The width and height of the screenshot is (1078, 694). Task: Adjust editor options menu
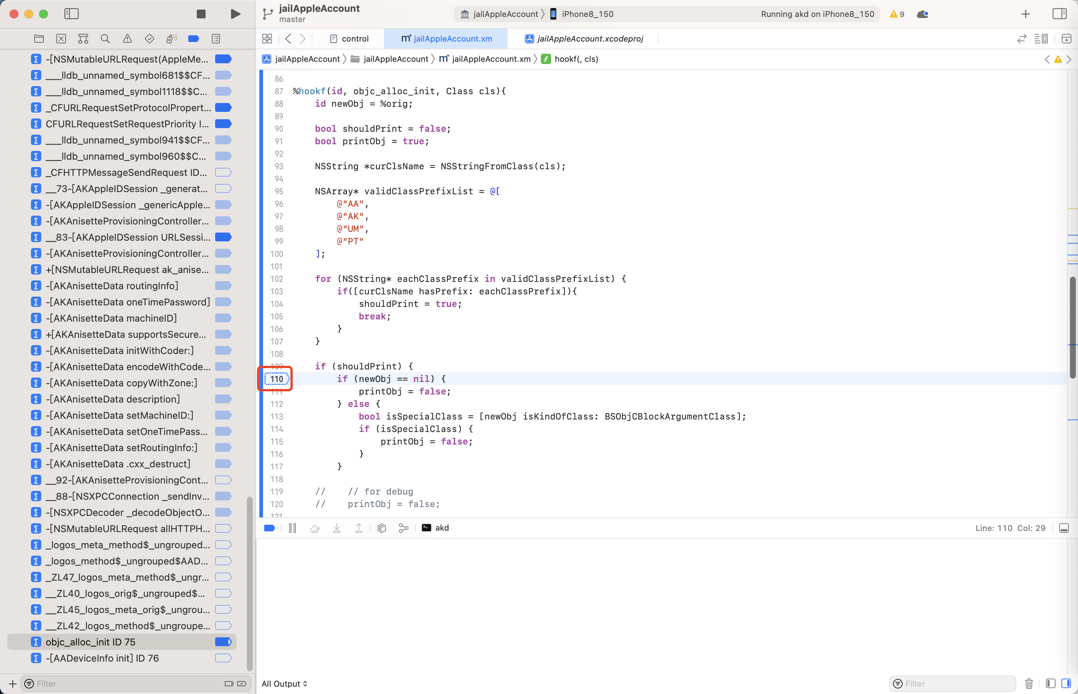coord(1041,39)
